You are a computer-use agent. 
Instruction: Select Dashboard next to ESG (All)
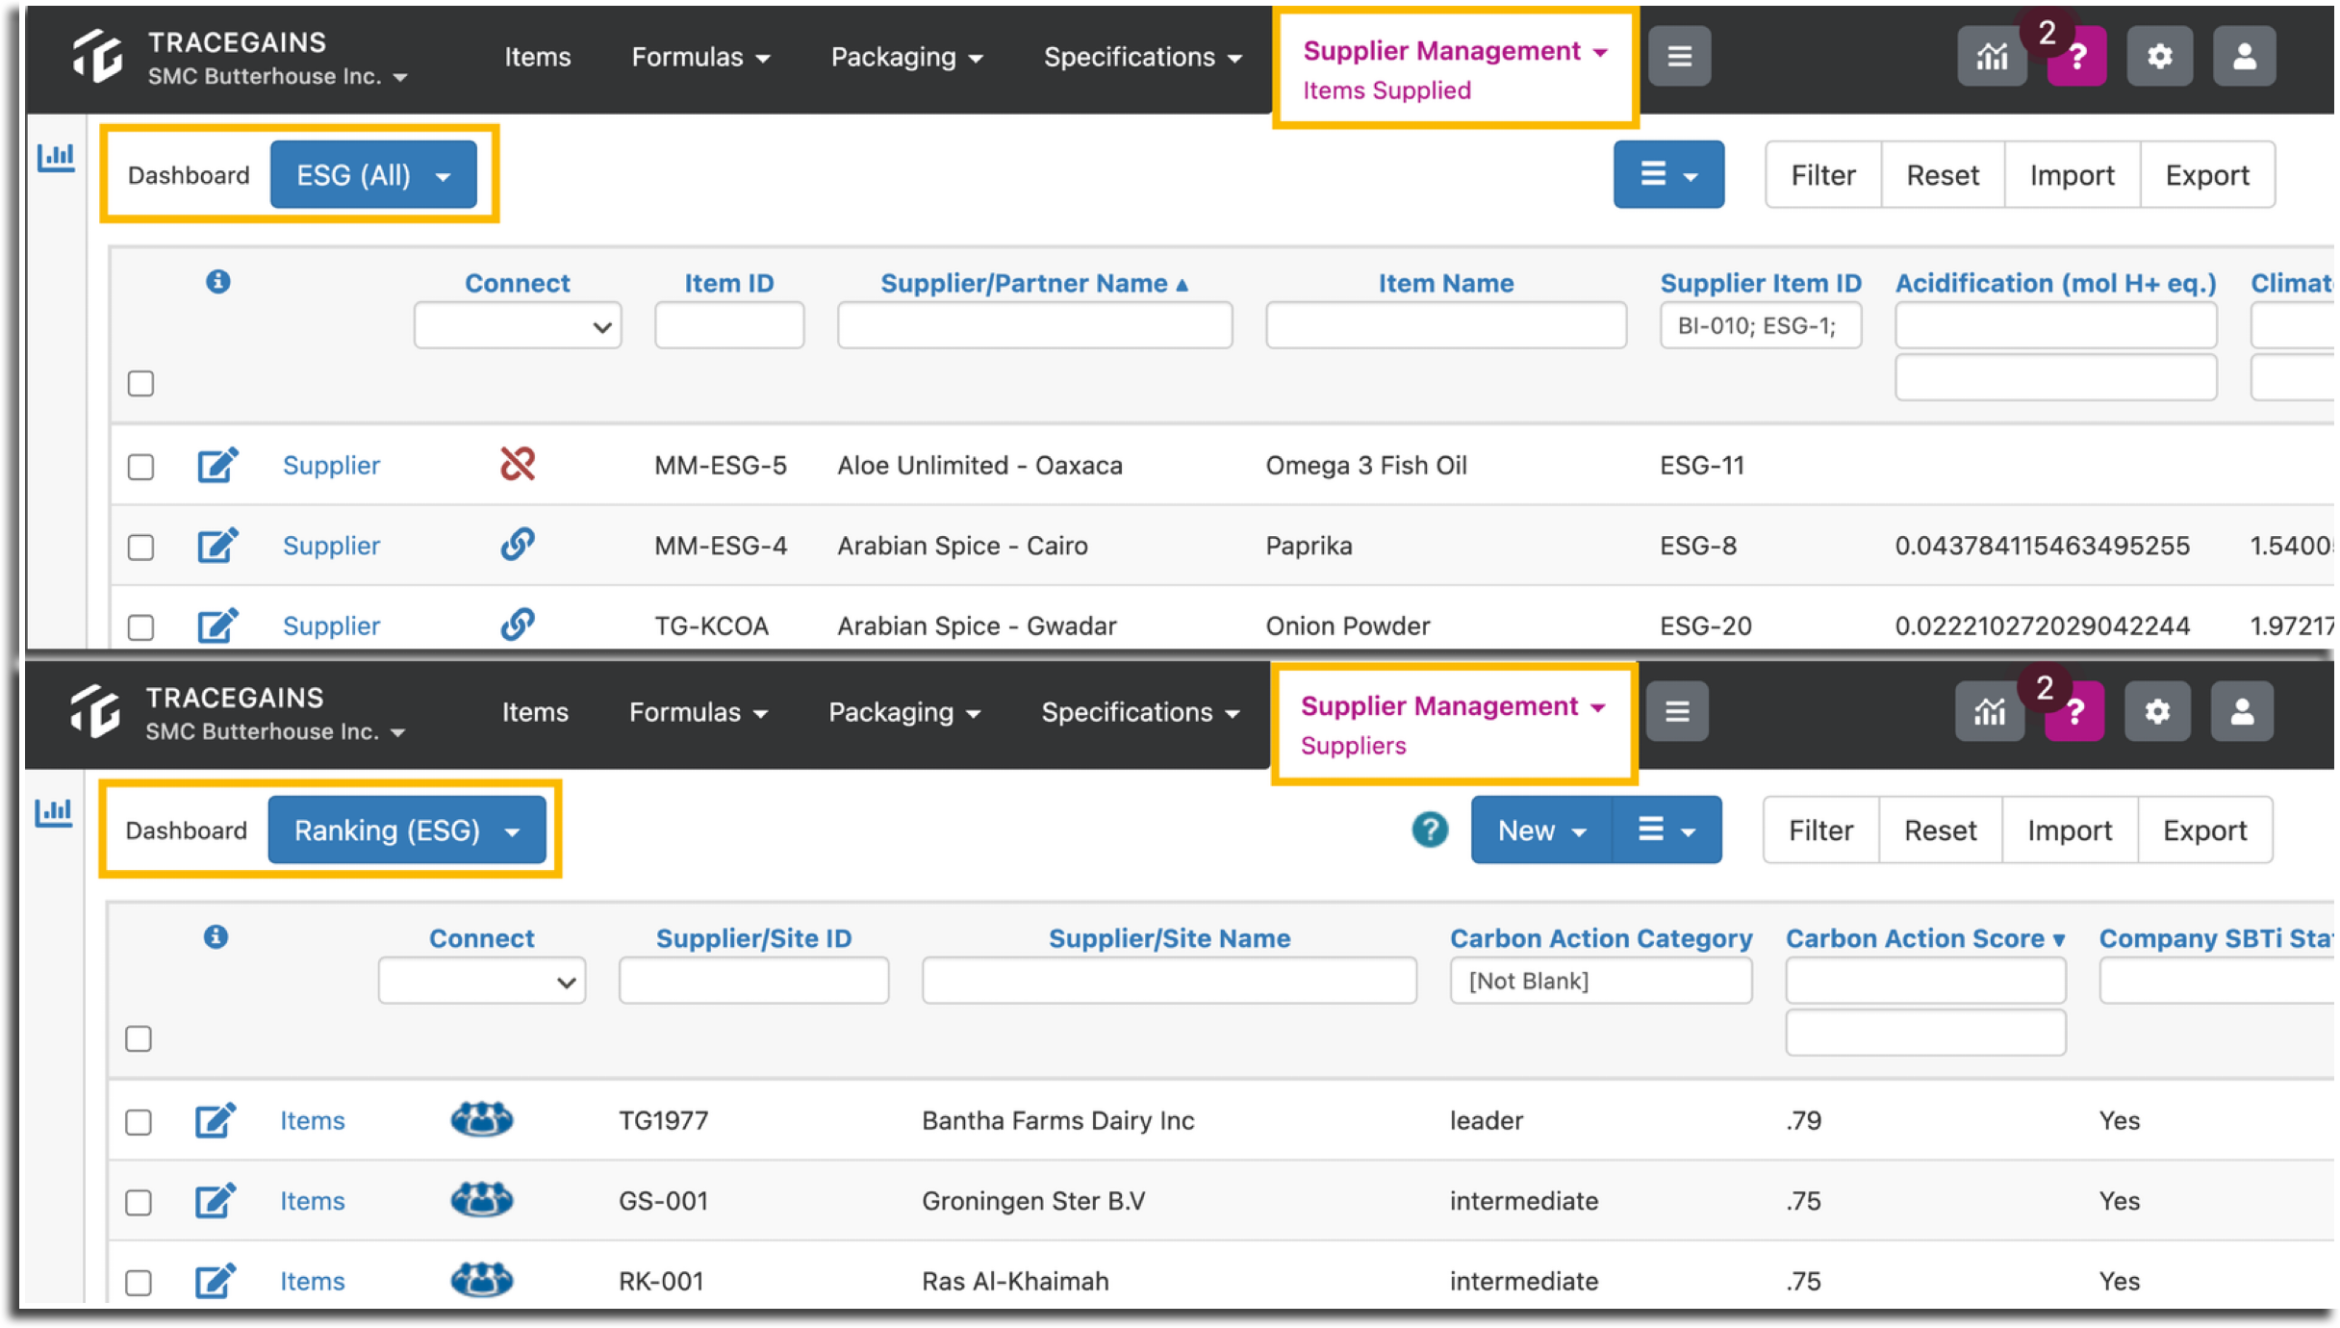coord(189,175)
